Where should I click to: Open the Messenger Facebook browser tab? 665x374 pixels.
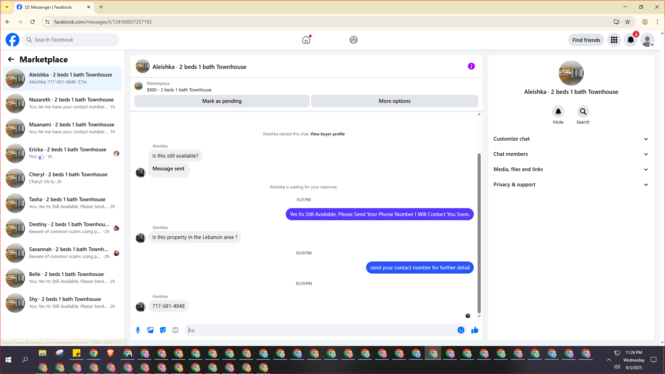54,7
